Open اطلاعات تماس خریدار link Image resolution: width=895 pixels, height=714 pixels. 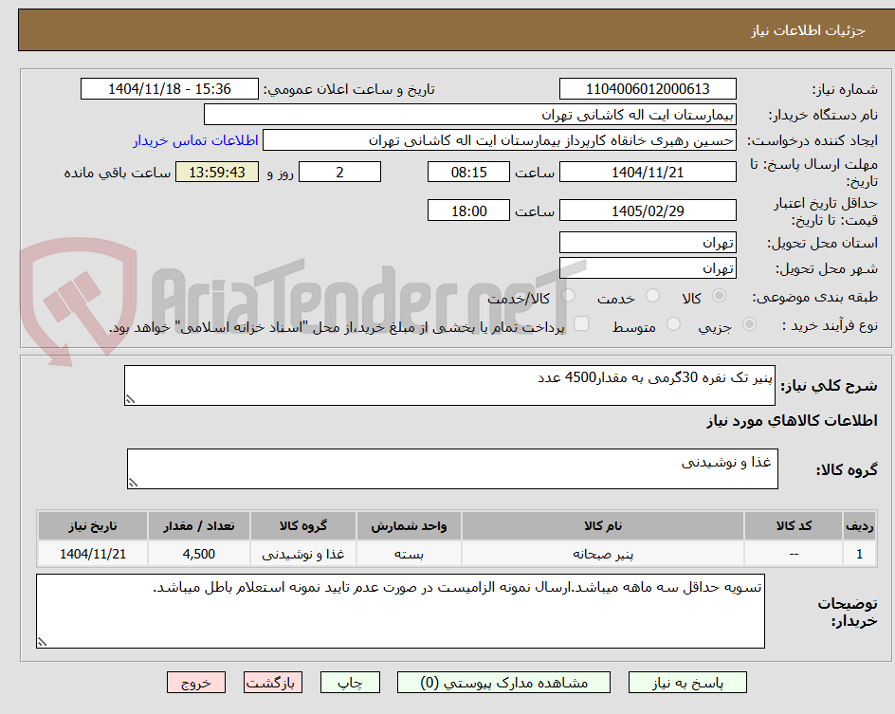click(195, 140)
